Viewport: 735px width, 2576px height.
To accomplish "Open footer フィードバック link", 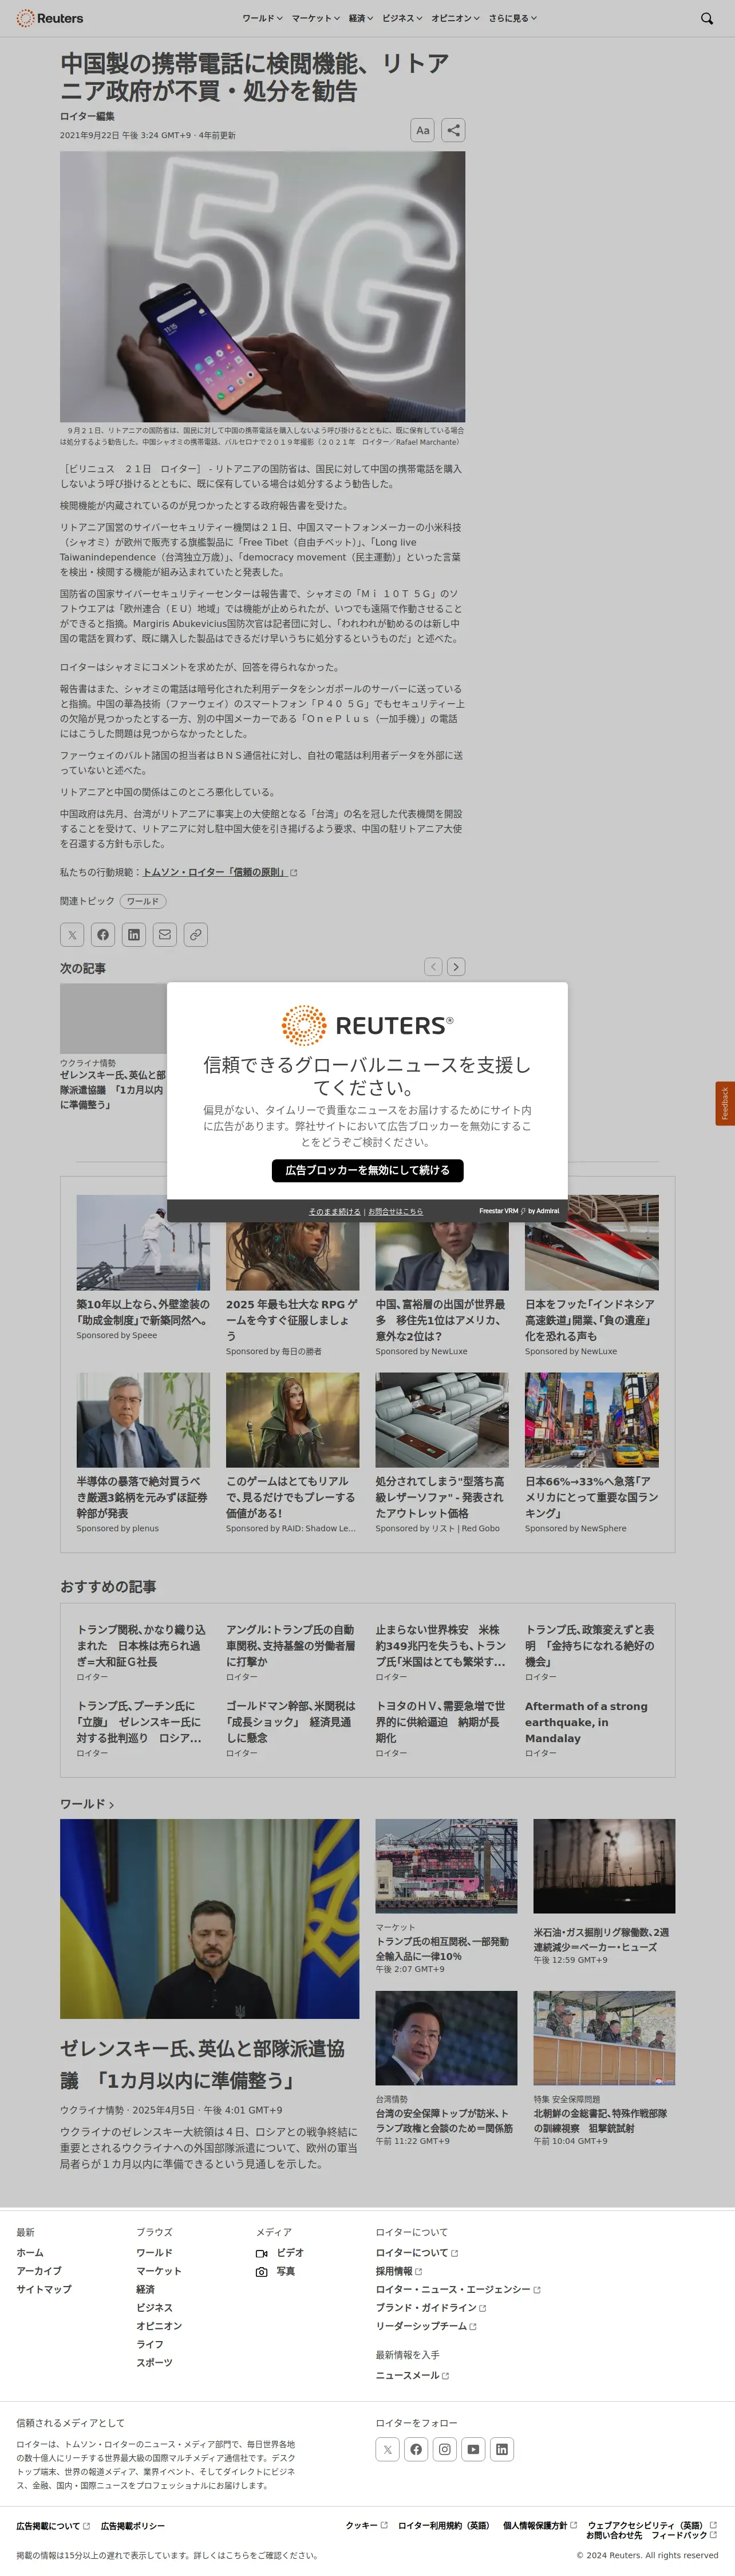I will 684,2535.
